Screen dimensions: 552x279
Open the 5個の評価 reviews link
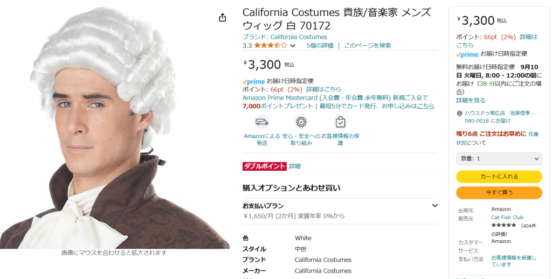click(x=320, y=45)
